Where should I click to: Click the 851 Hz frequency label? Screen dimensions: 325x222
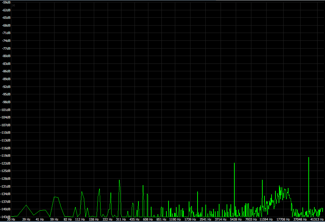(161, 219)
